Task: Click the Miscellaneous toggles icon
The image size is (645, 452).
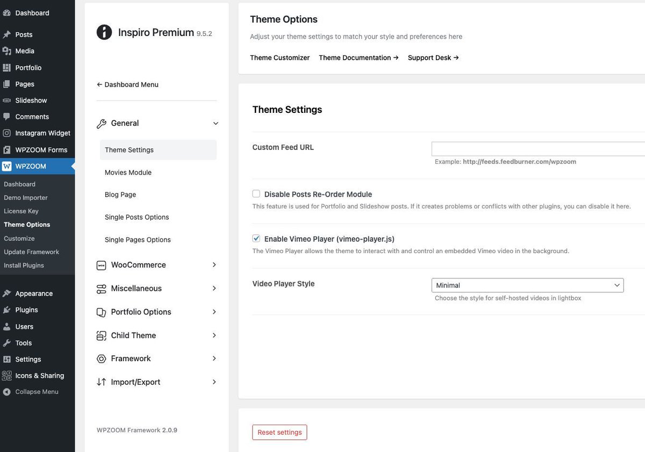Action: tap(101, 289)
